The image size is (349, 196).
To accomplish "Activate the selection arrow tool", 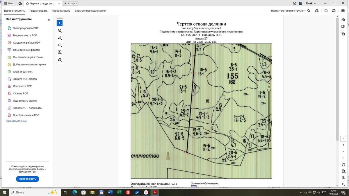I will pos(60,23).
